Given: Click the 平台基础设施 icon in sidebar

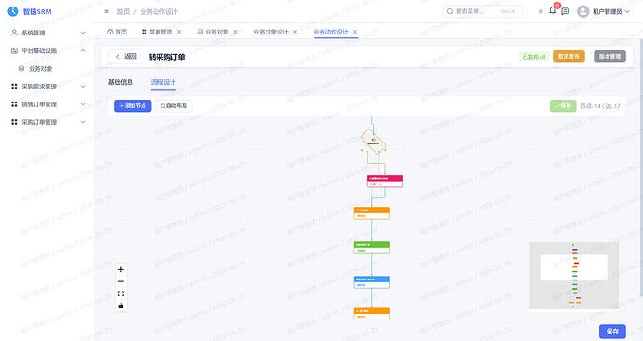Looking at the screenshot, I should [14, 50].
